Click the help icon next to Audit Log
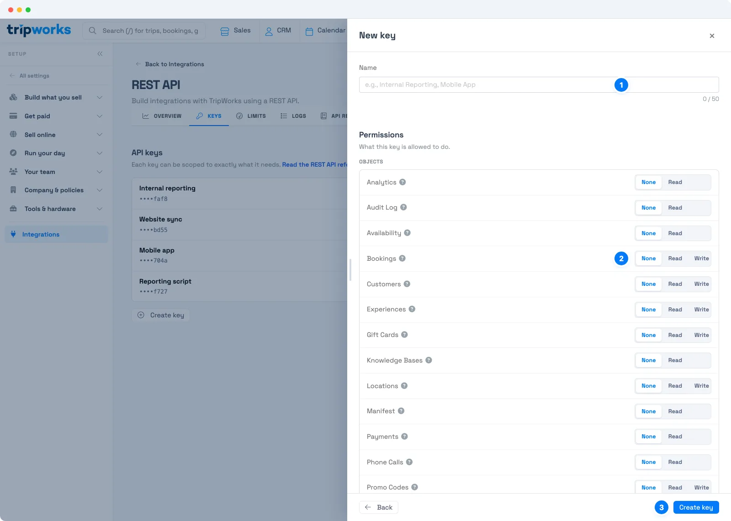The width and height of the screenshot is (731, 521). coord(403,207)
